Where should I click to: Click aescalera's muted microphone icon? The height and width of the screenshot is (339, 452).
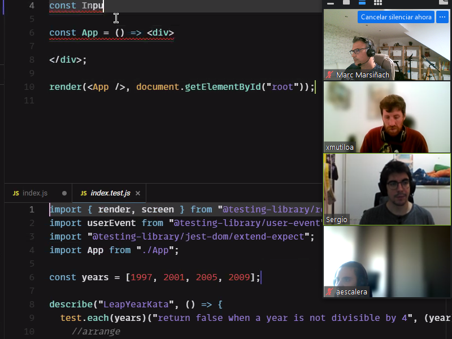coord(329,292)
